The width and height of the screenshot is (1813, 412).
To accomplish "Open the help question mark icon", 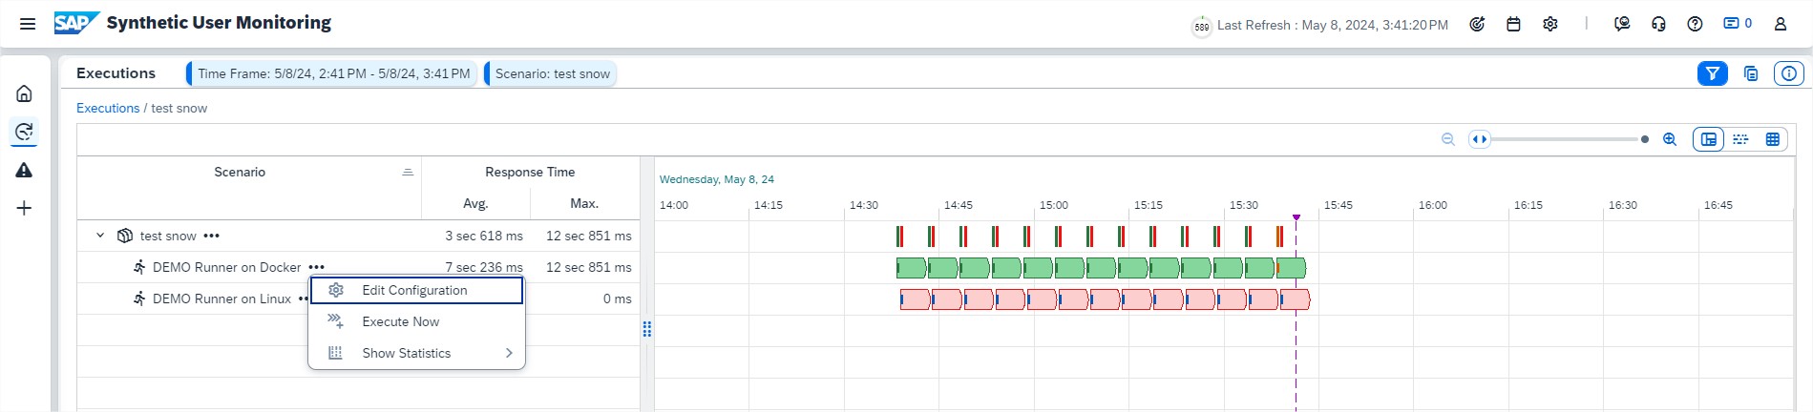I will point(1695,24).
